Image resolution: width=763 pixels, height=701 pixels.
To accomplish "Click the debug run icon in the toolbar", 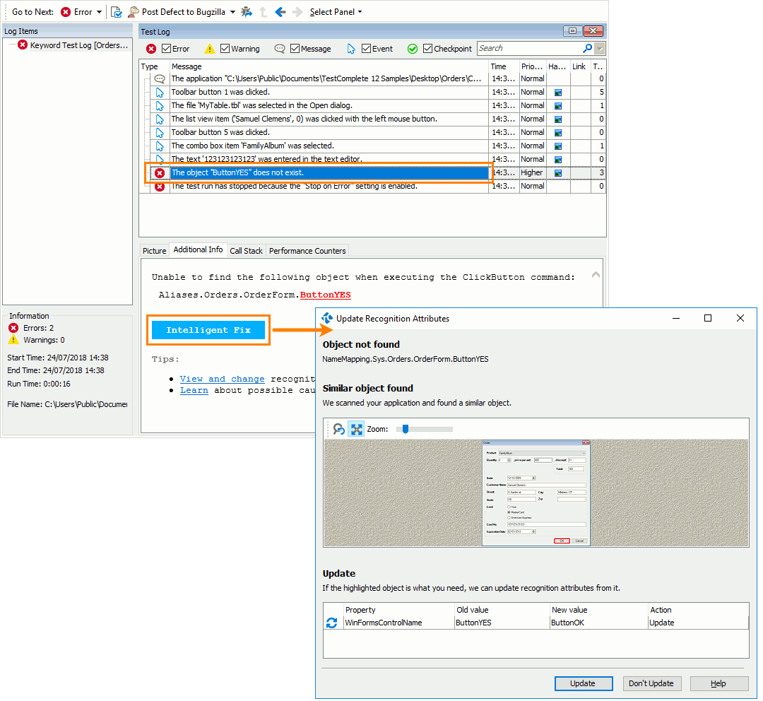I will [x=247, y=12].
